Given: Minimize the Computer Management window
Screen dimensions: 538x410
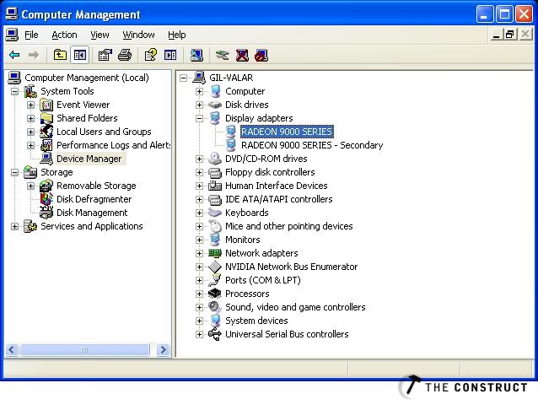Looking at the screenshot, I should tap(485, 14).
